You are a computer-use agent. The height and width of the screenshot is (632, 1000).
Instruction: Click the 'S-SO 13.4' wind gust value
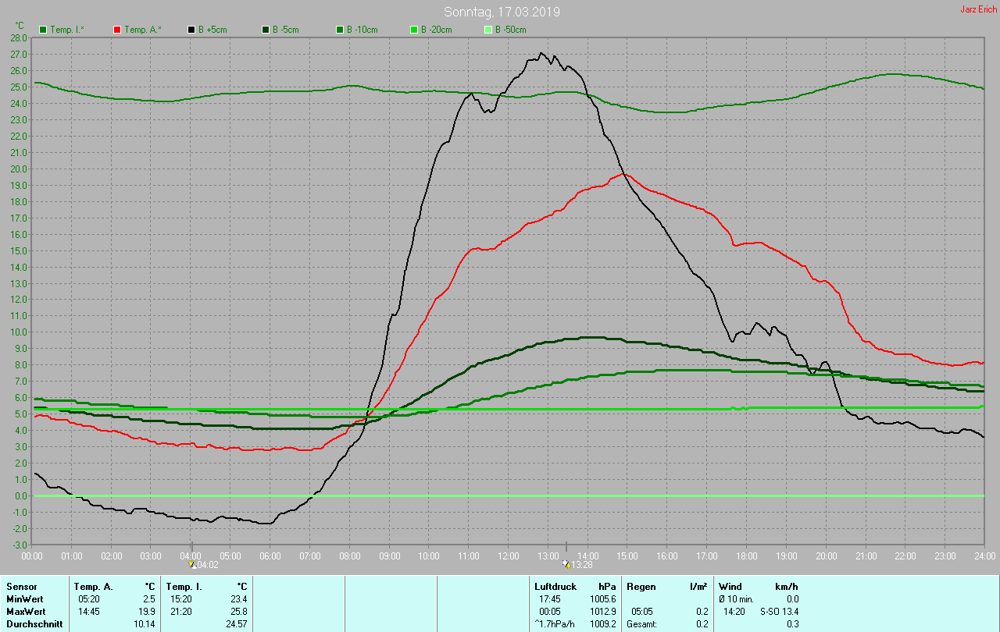tap(779, 611)
